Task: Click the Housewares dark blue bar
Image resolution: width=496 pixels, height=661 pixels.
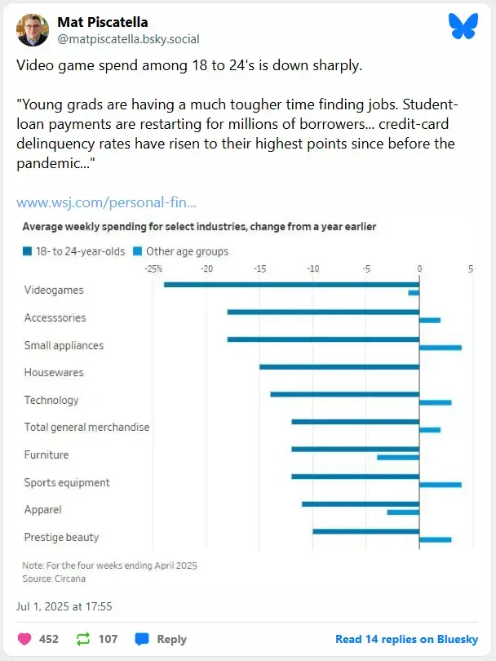Action: pos(339,366)
